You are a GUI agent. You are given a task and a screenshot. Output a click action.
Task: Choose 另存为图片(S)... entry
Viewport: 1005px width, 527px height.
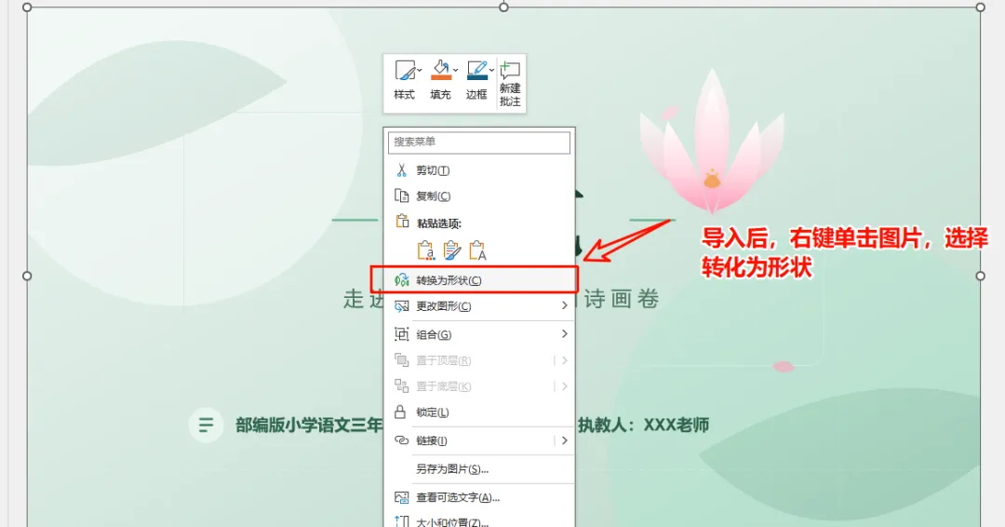pyautogui.click(x=479, y=469)
